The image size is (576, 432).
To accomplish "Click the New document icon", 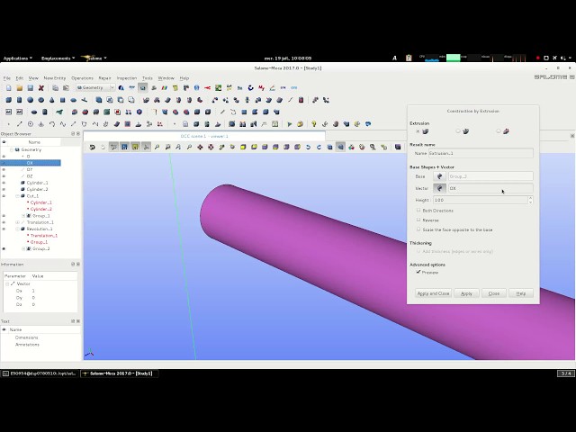I will [9, 88].
